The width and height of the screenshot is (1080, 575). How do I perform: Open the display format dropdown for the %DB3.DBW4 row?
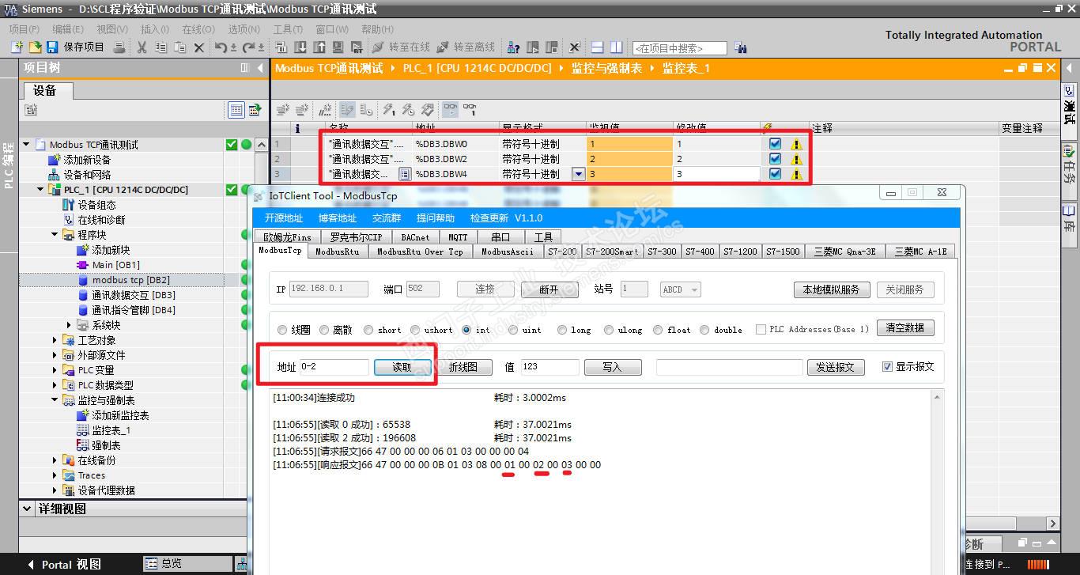pos(578,174)
